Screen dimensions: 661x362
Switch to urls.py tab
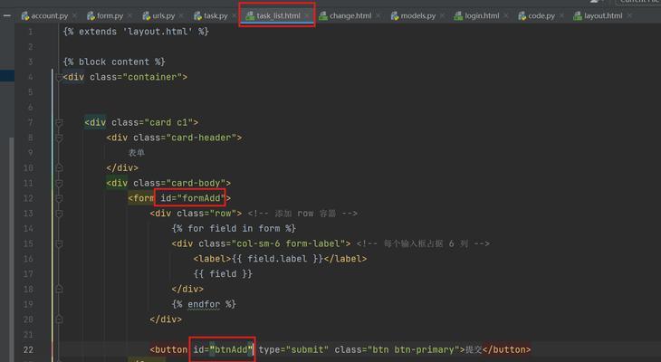[164, 16]
